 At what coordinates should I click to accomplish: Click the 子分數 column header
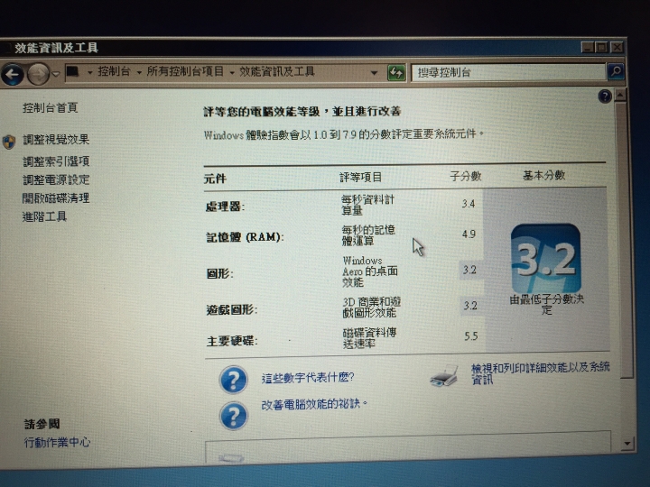466,177
